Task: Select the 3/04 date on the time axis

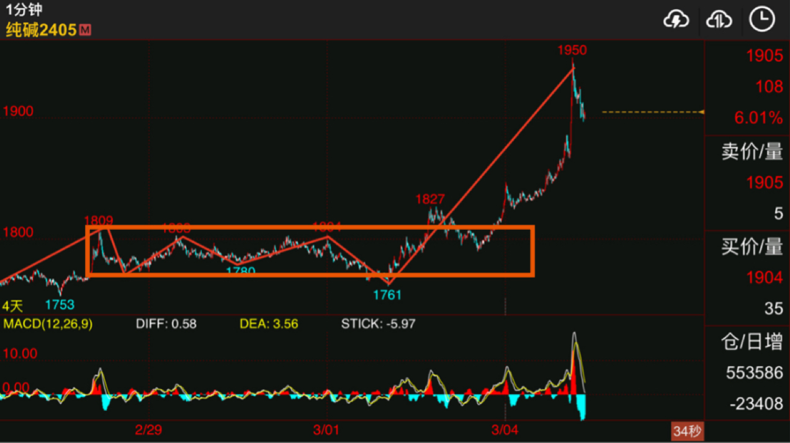Action: pyautogui.click(x=505, y=430)
